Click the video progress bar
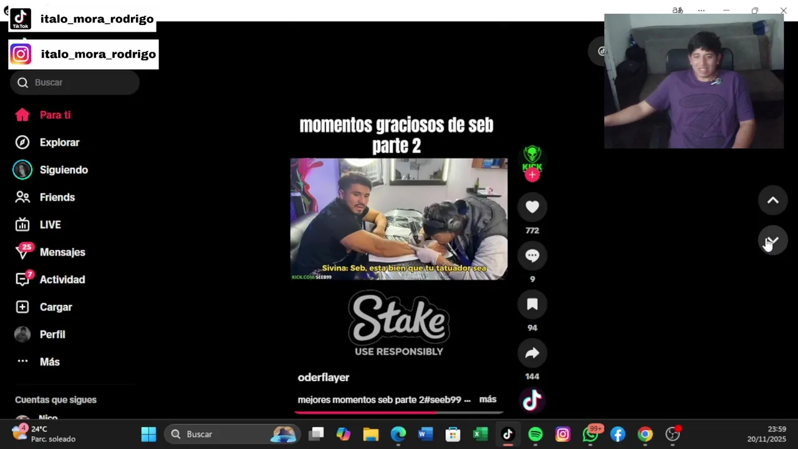798x449 pixels. coord(399,412)
